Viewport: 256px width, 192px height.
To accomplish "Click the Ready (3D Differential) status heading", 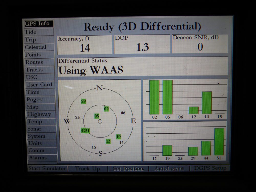I will pos(142,27).
